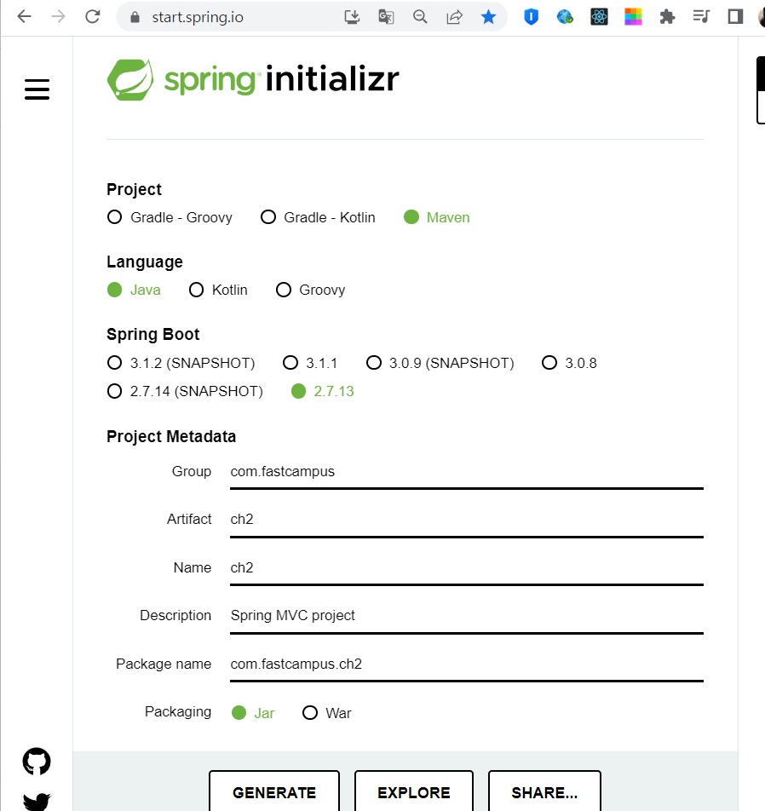Go forward to the next page
Viewport: 765px width, 811px height.
(x=59, y=16)
